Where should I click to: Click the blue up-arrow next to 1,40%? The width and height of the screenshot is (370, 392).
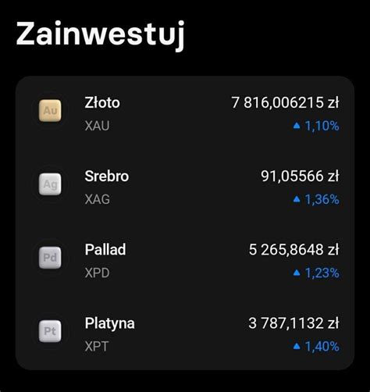(x=297, y=347)
